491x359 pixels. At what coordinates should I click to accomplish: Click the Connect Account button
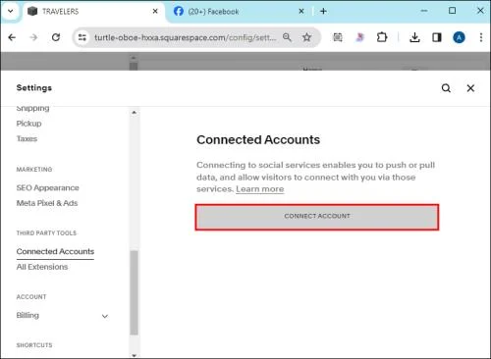317,217
